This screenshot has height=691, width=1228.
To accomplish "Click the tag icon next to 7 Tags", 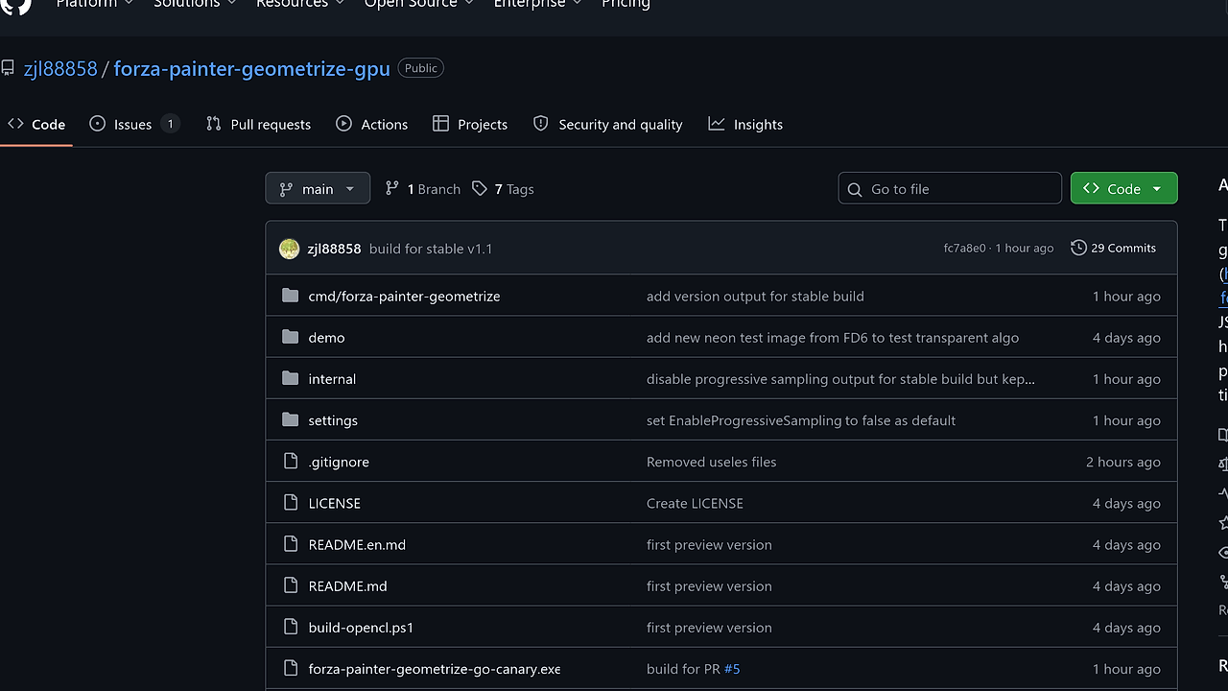I will 480,189.
